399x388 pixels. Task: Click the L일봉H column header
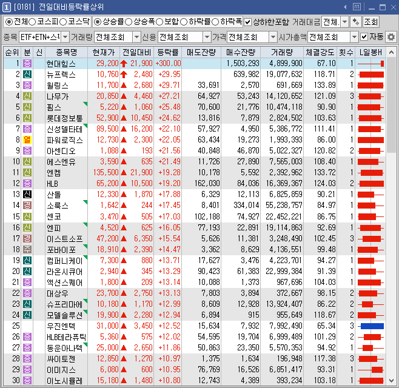coord(370,52)
